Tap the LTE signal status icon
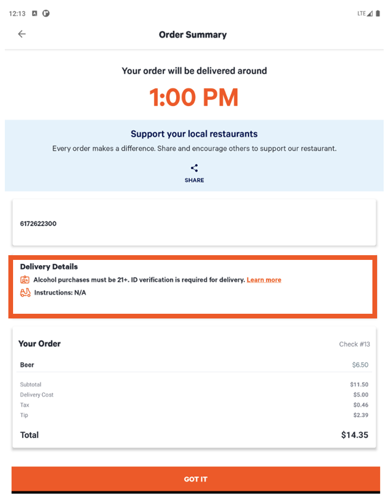 [365, 14]
